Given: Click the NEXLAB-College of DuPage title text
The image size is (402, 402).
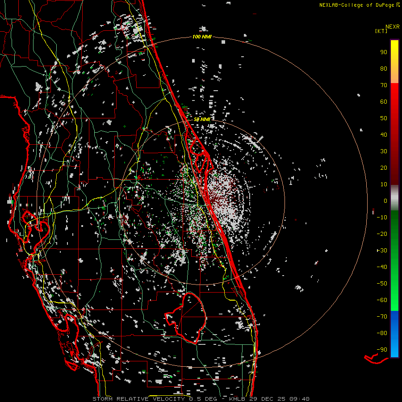Looking at the screenshot, I should click(x=357, y=5).
